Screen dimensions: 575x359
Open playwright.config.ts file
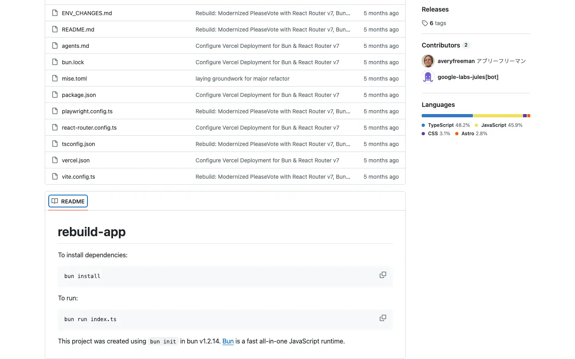tap(87, 111)
